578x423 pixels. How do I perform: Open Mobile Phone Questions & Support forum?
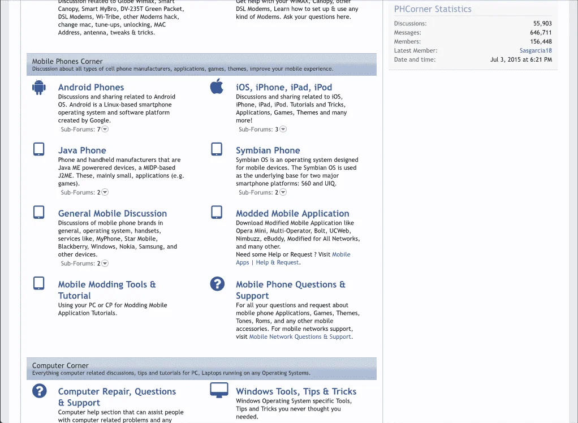pos(291,290)
